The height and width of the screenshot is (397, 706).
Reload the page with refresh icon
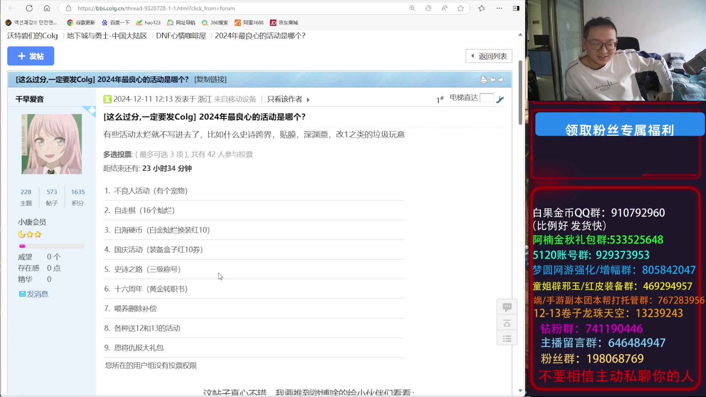(29, 8)
